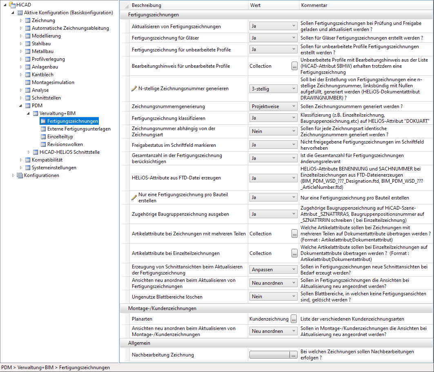This screenshot has width=434, height=372.
Task: Expand the Konfigurationen tree node
Action: [x=13, y=175]
